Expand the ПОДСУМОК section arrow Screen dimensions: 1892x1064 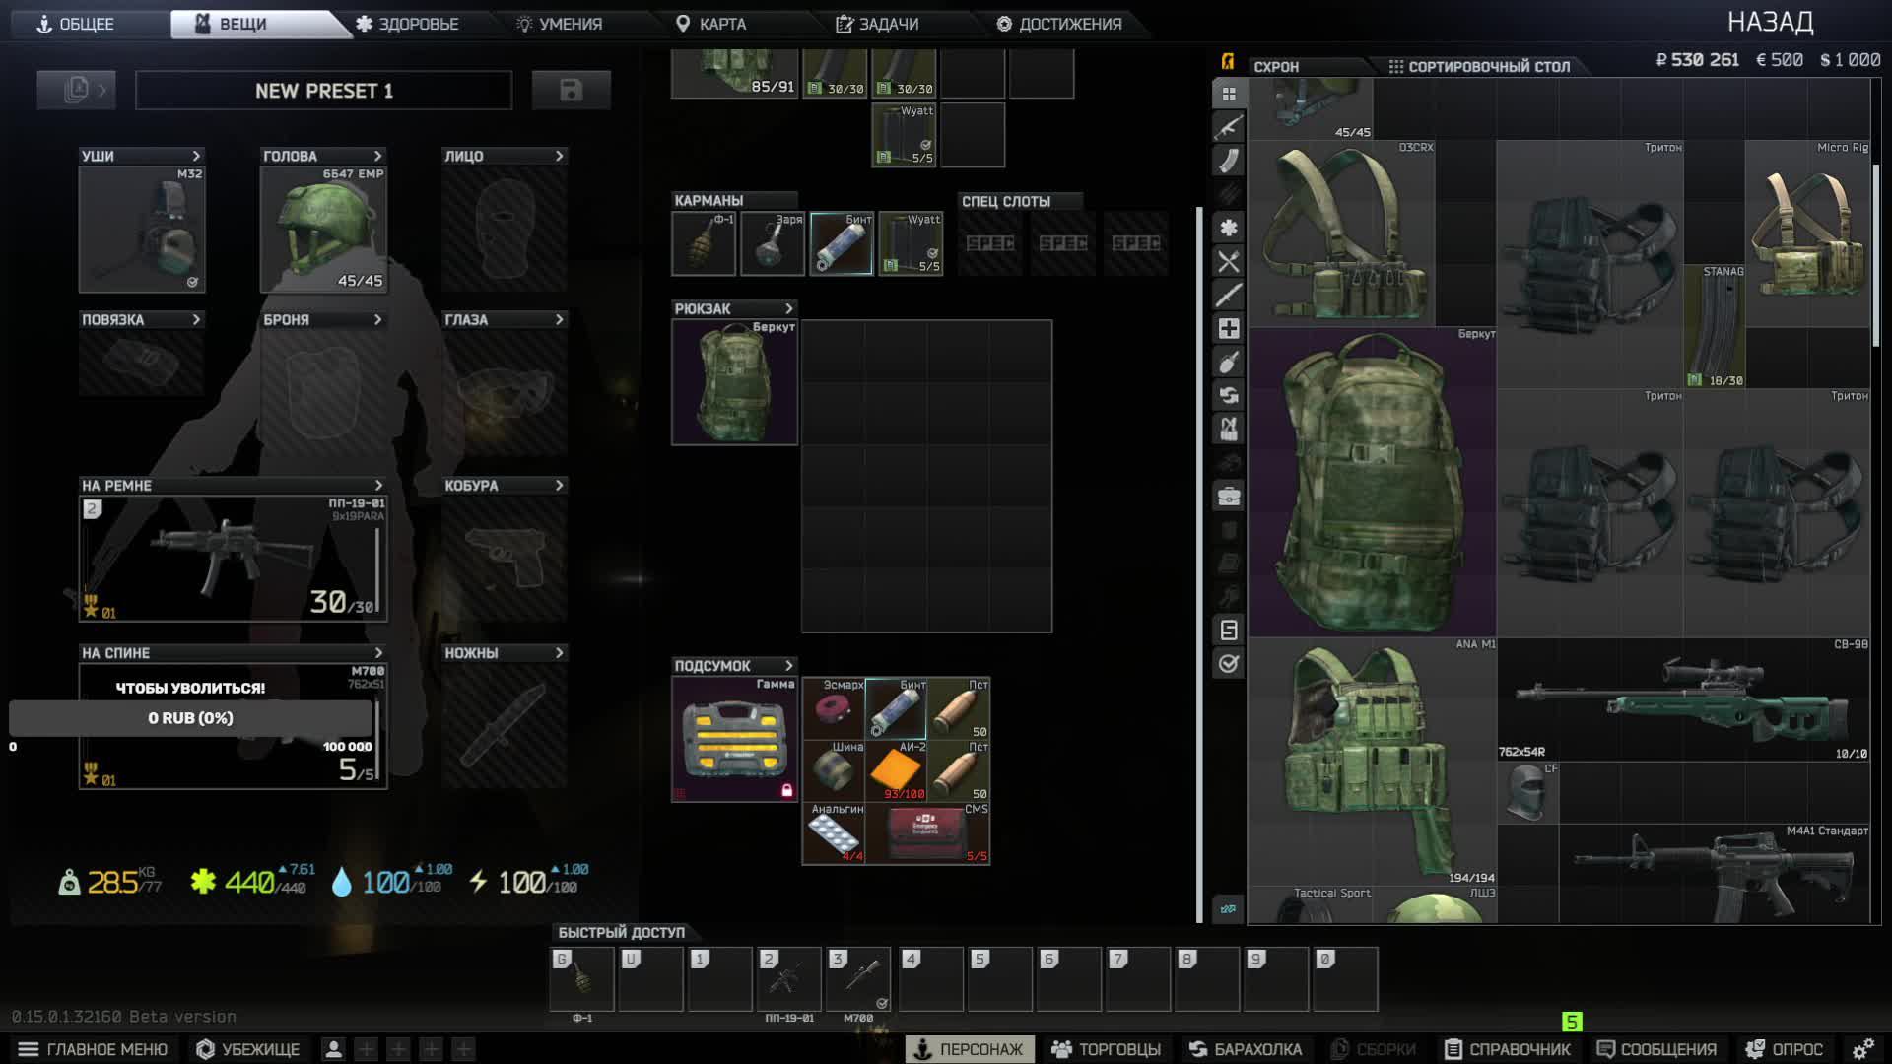pos(788,665)
